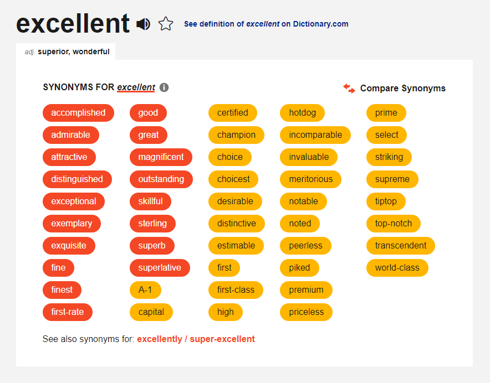Choose the synonym incomparable
This screenshot has height=383, width=490.
(315, 135)
